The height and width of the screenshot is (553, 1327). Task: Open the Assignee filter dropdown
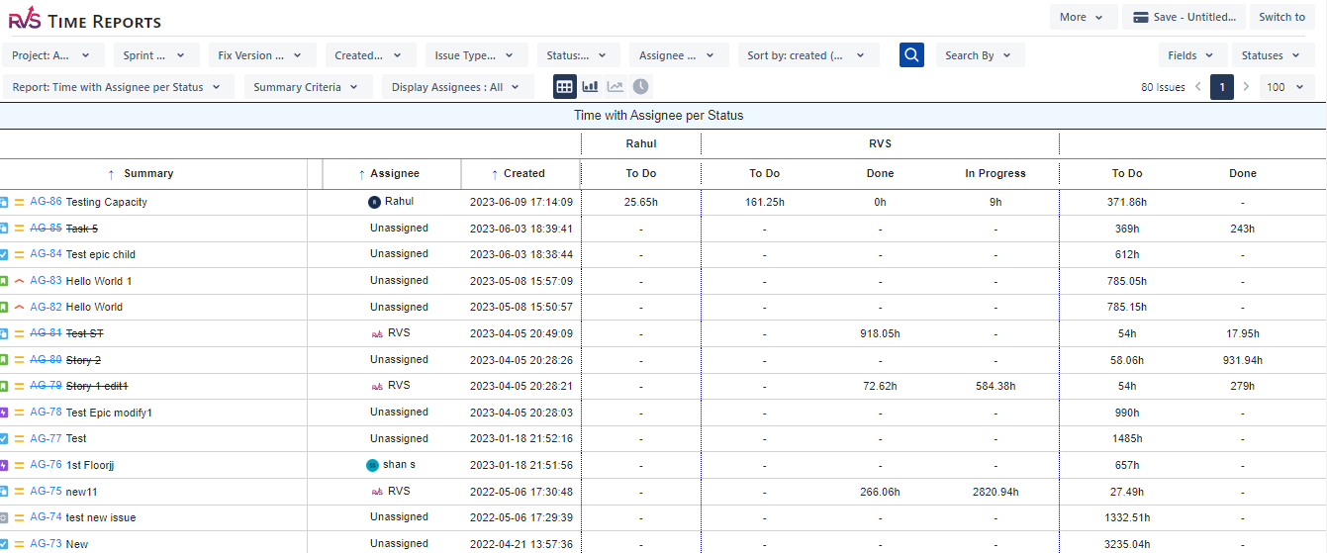pos(679,55)
